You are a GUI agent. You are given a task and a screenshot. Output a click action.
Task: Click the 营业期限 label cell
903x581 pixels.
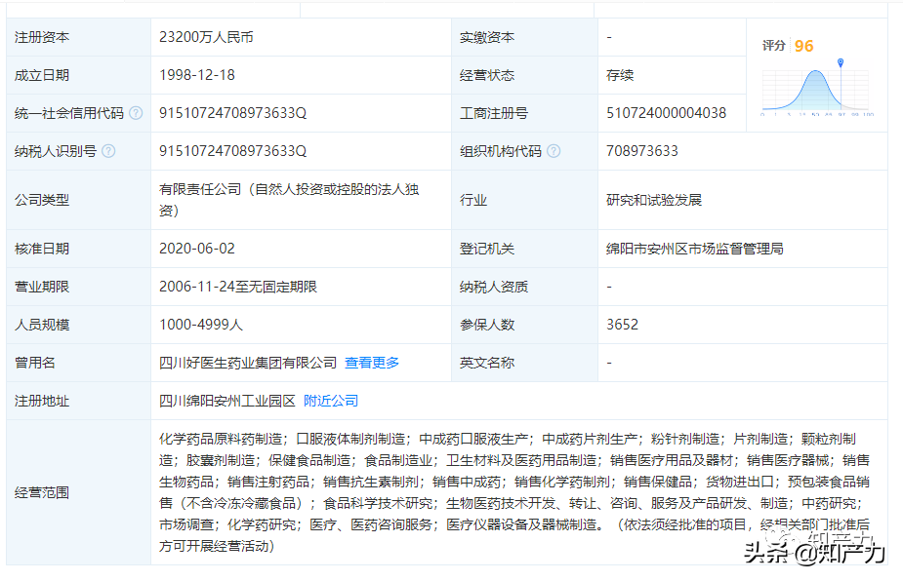click(78, 287)
